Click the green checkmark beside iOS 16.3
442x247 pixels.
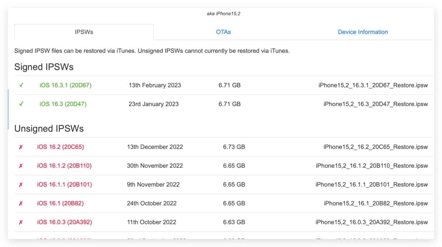pos(21,104)
